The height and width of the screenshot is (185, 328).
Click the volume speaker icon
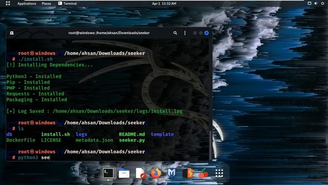click(x=316, y=4)
